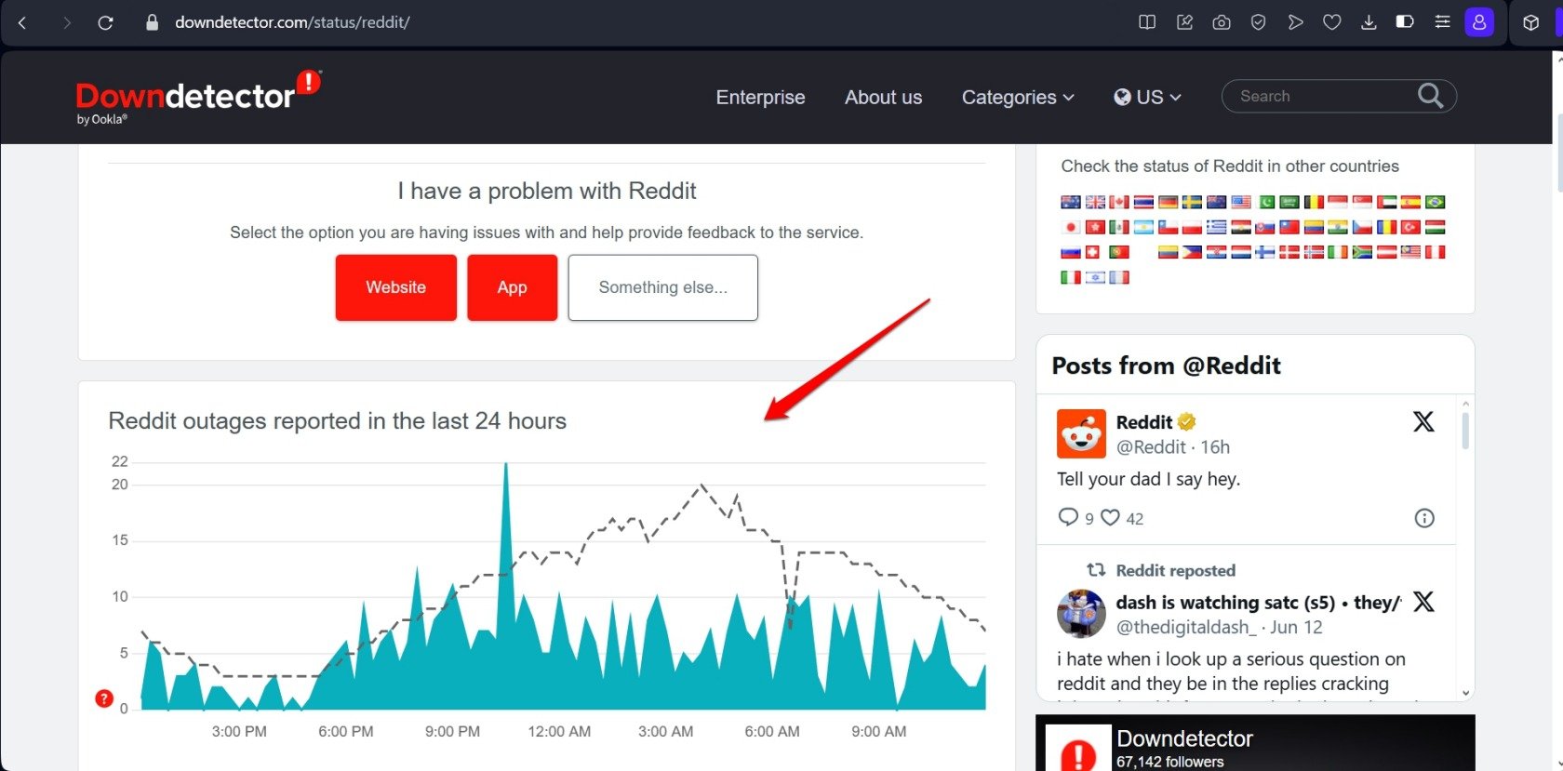Open the send flow arrow icon
Viewport: 1563px width, 771px height.
coord(1295,22)
